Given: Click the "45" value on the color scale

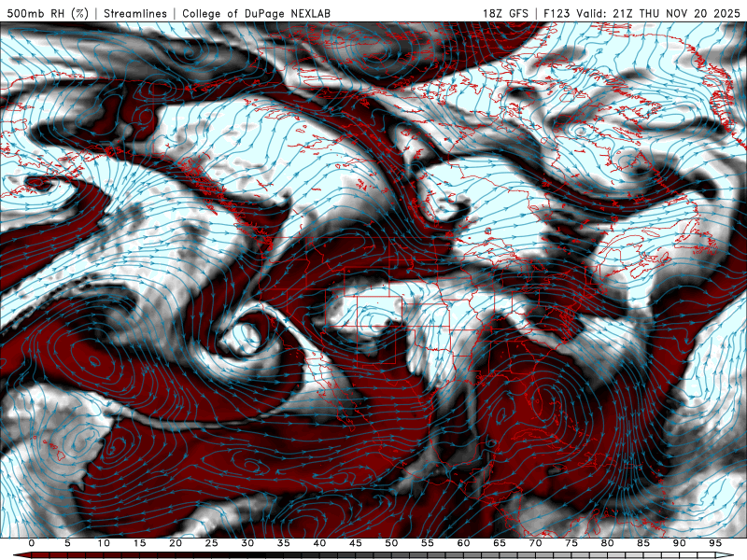Looking at the screenshot, I should 356,543.
